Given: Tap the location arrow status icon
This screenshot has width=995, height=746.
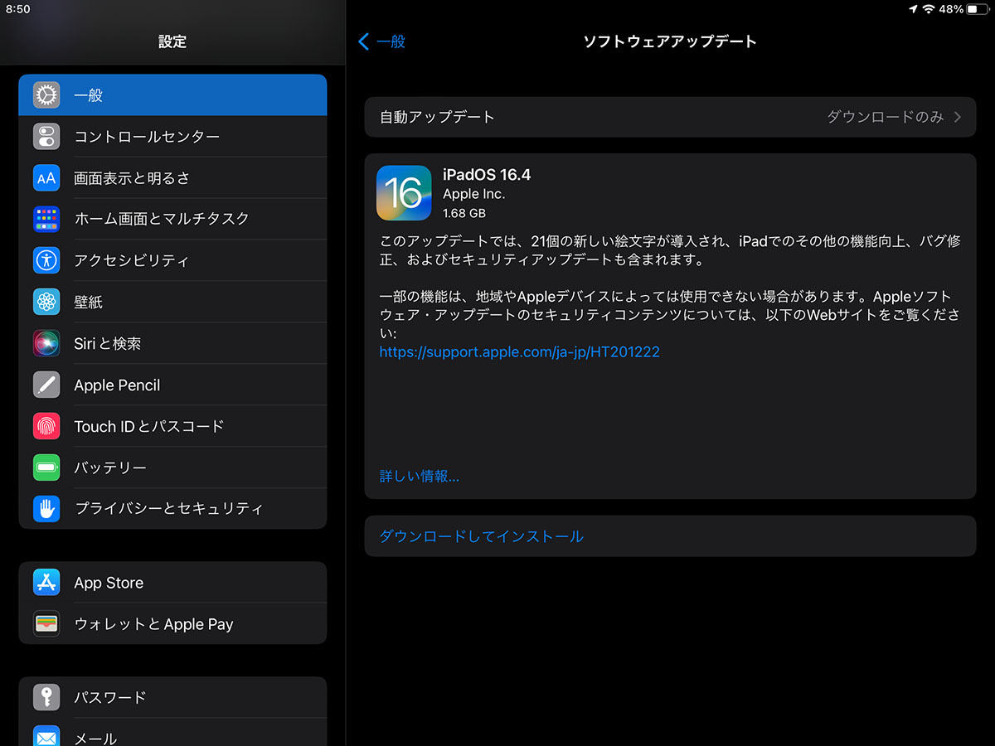Looking at the screenshot, I should click(x=914, y=9).
